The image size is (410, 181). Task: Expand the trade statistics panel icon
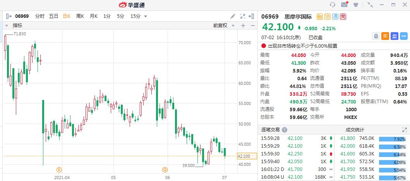pyautogui.click(x=404, y=130)
